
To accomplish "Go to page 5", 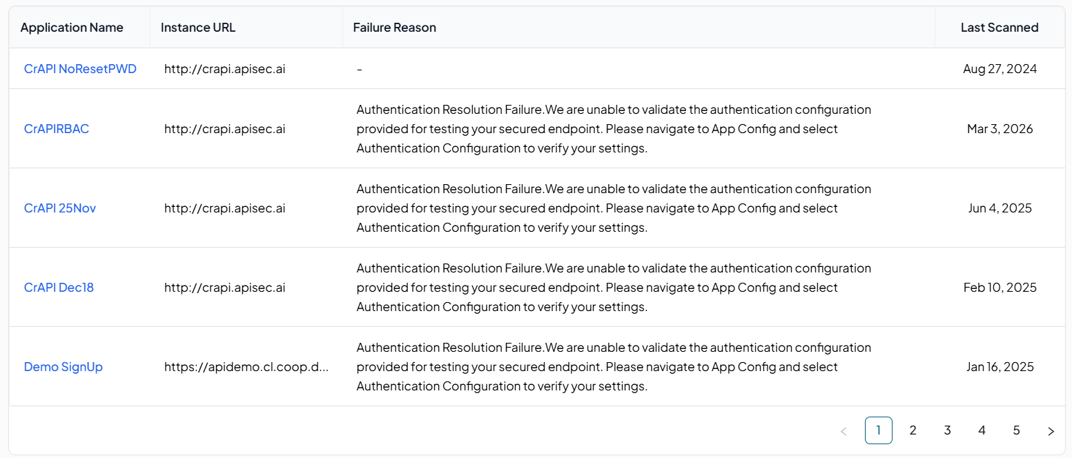I will (1016, 430).
